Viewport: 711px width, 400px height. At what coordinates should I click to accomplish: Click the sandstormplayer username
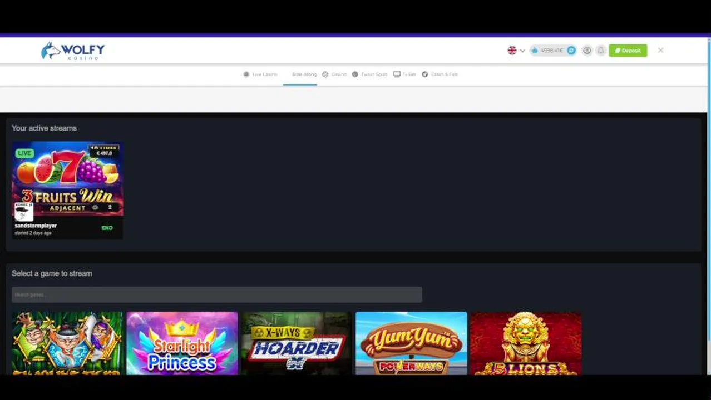36,226
